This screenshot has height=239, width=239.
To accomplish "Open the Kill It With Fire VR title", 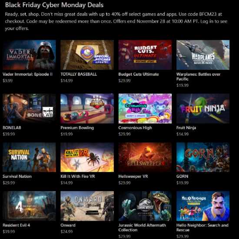I will 78,176.
